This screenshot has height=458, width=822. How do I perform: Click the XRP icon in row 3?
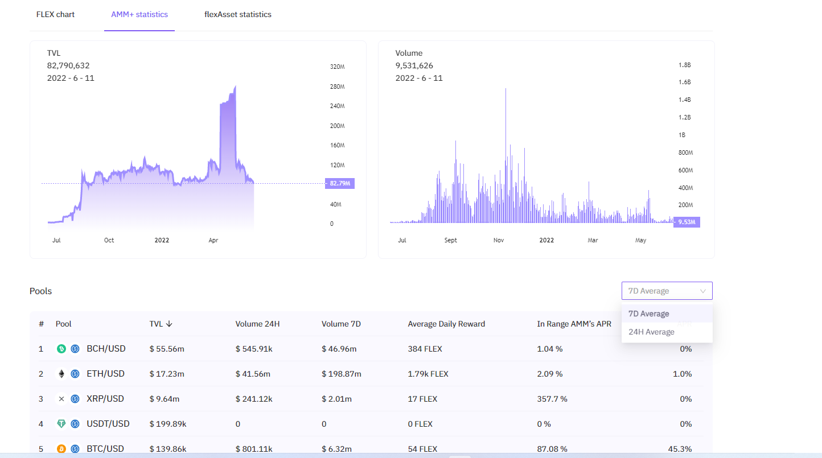[61, 399]
